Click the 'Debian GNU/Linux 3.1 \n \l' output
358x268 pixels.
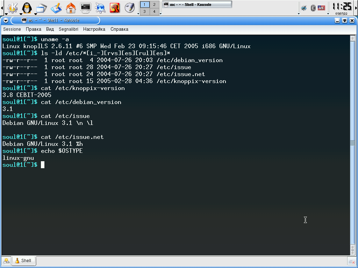[x=48, y=123]
